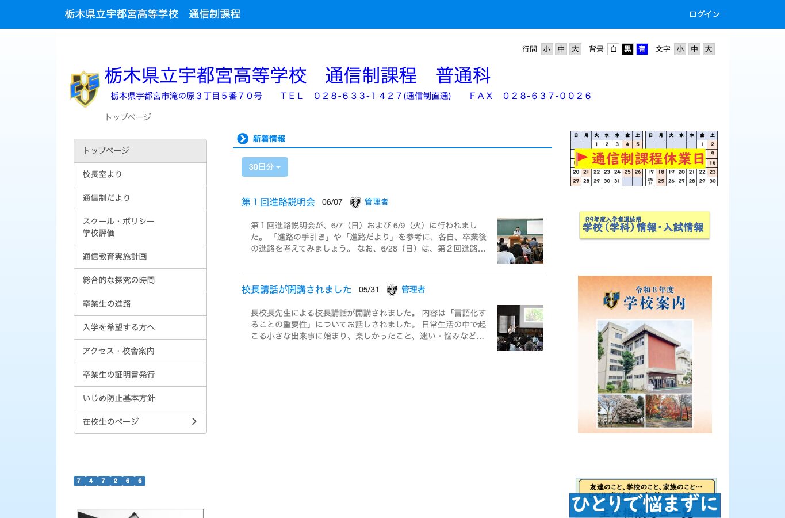Click the school crest logo in header

tap(85, 89)
